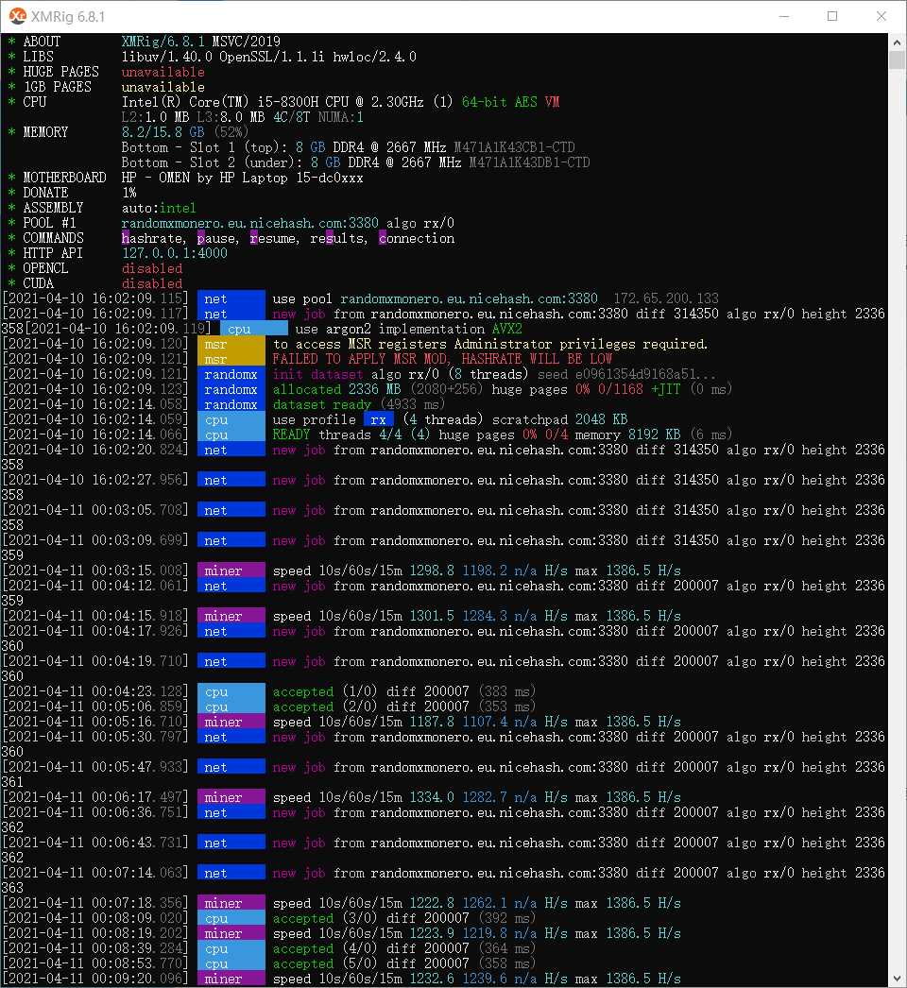Click the 'hashrate' command word
Viewport: 907px width, 988px height.
[151, 238]
